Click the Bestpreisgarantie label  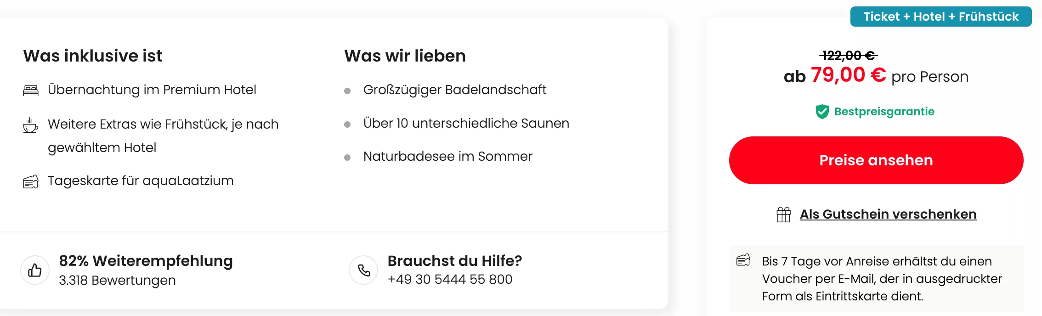(x=884, y=112)
